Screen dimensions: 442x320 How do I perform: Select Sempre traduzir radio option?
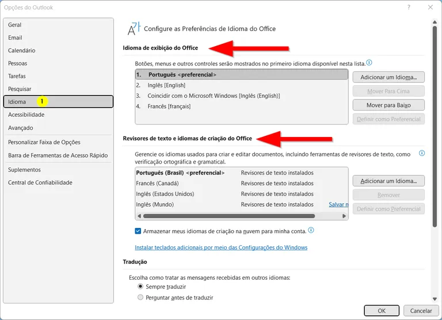point(140,287)
